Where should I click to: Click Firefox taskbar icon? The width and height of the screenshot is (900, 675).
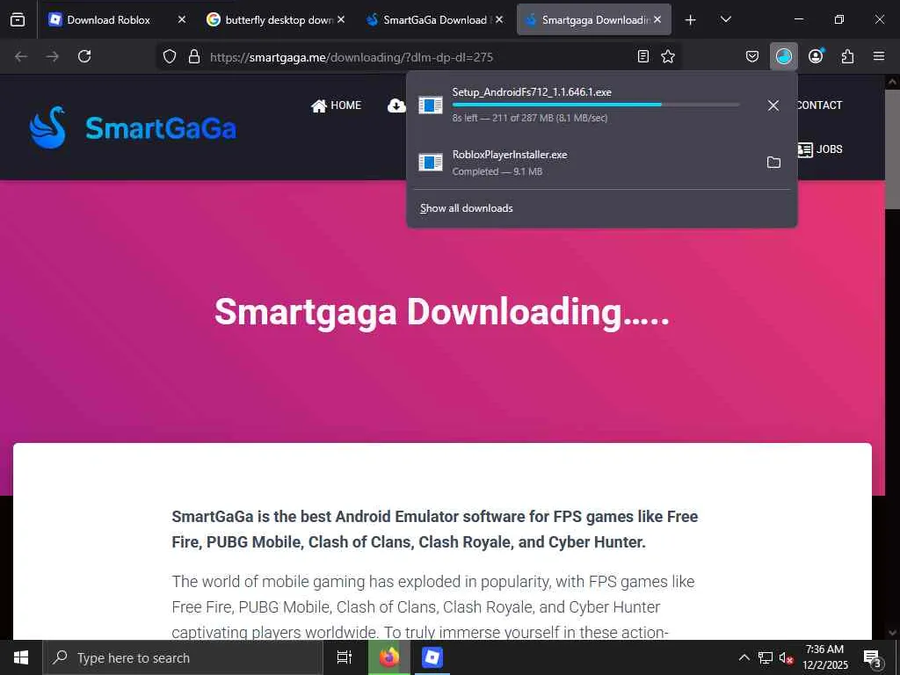click(x=389, y=657)
